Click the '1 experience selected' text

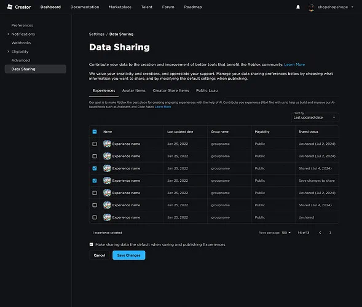pyautogui.click(x=107, y=233)
